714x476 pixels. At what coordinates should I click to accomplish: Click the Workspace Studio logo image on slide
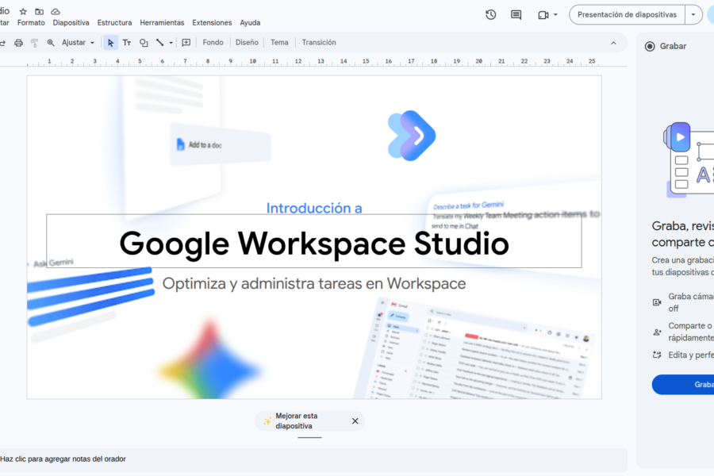412,136
